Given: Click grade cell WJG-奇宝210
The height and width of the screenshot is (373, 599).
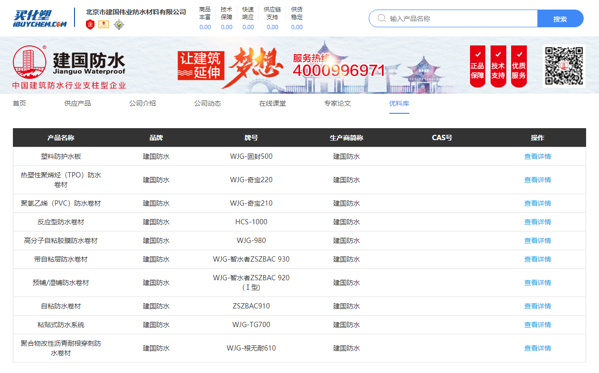Looking at the screenshot, I should click(251, 203).
